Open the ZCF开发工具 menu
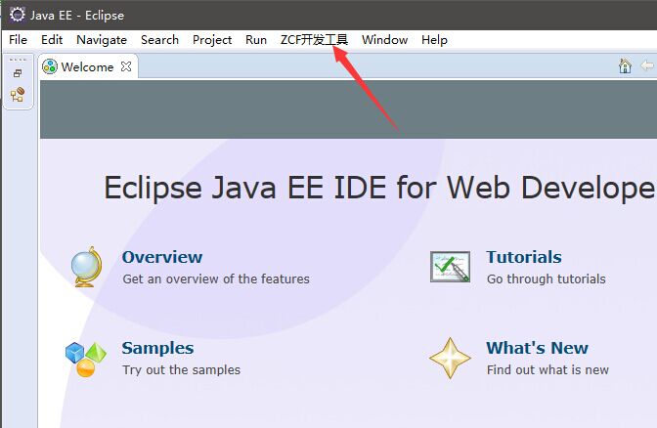The image size is (657, 428). point(314,40)
